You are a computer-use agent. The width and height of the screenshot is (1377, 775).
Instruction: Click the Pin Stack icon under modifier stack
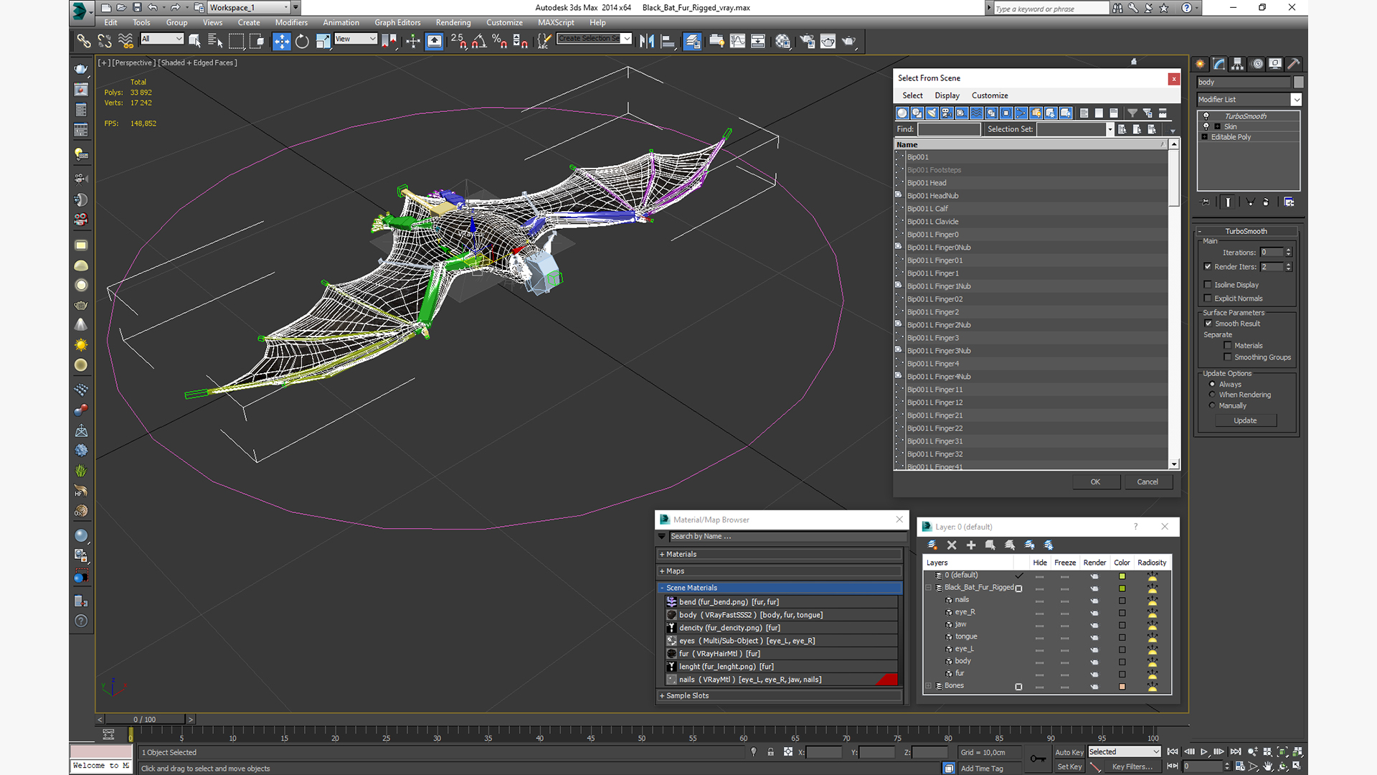1205,202
